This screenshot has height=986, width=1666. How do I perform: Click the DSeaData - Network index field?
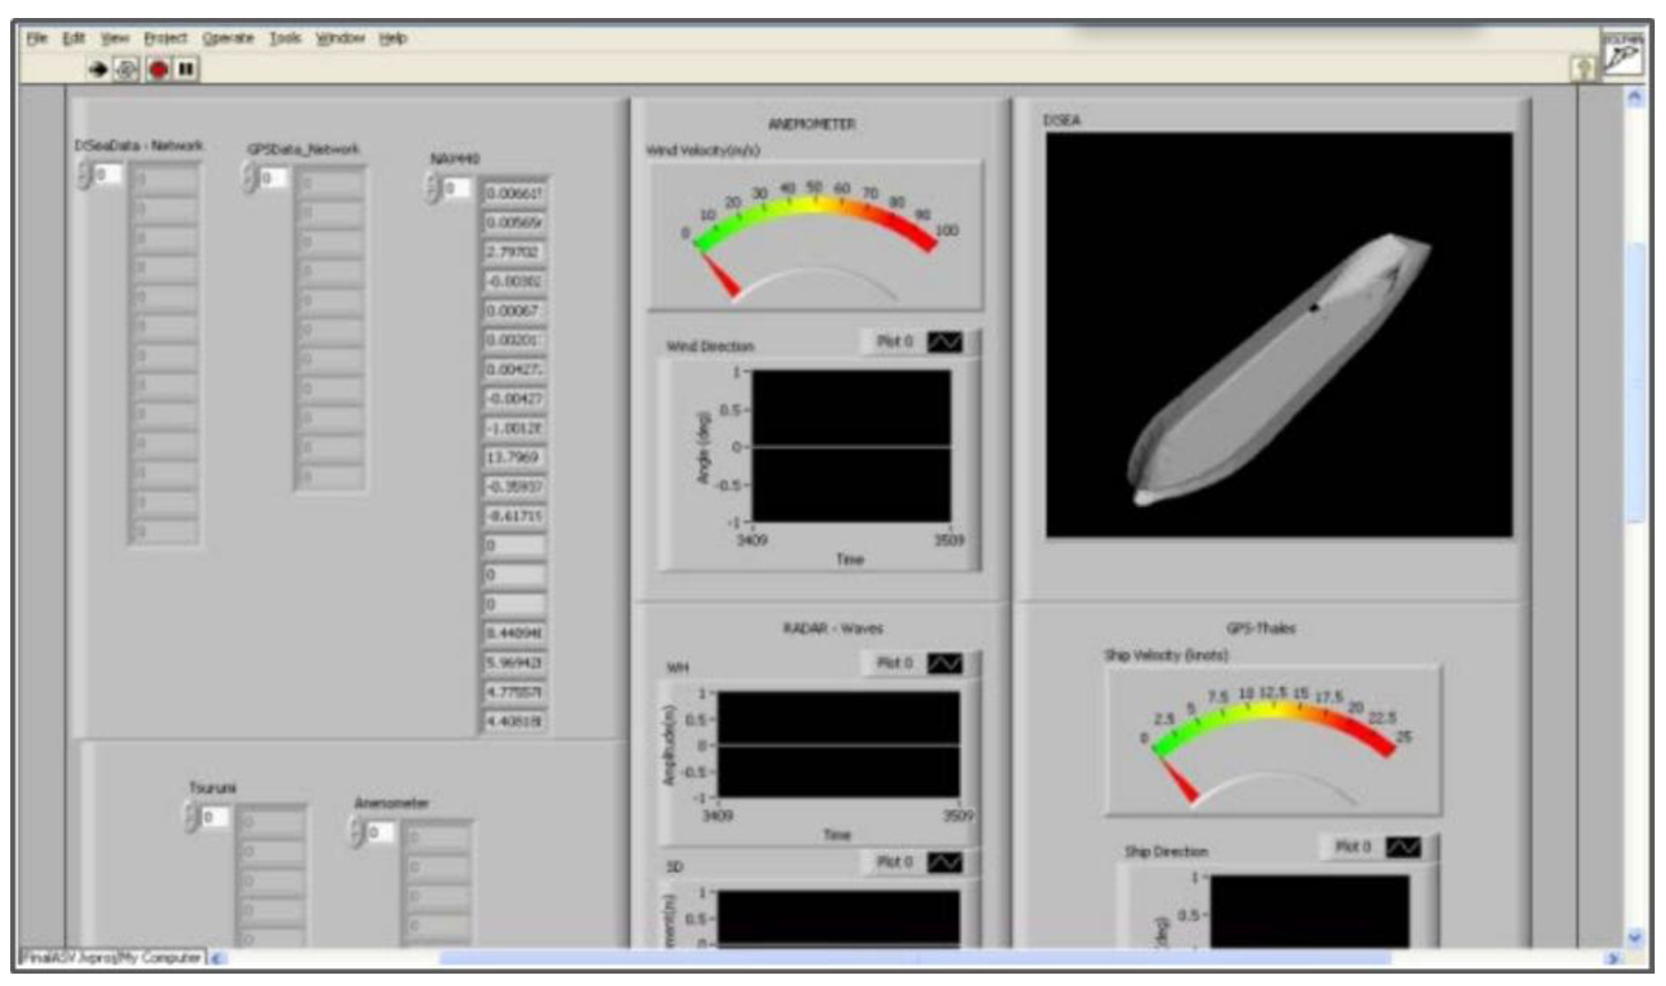click(108, 175)
